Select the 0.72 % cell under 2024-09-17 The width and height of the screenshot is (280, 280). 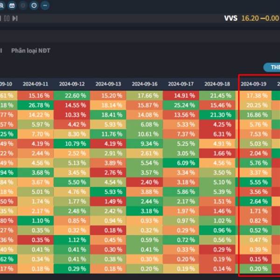pos(181,240)
